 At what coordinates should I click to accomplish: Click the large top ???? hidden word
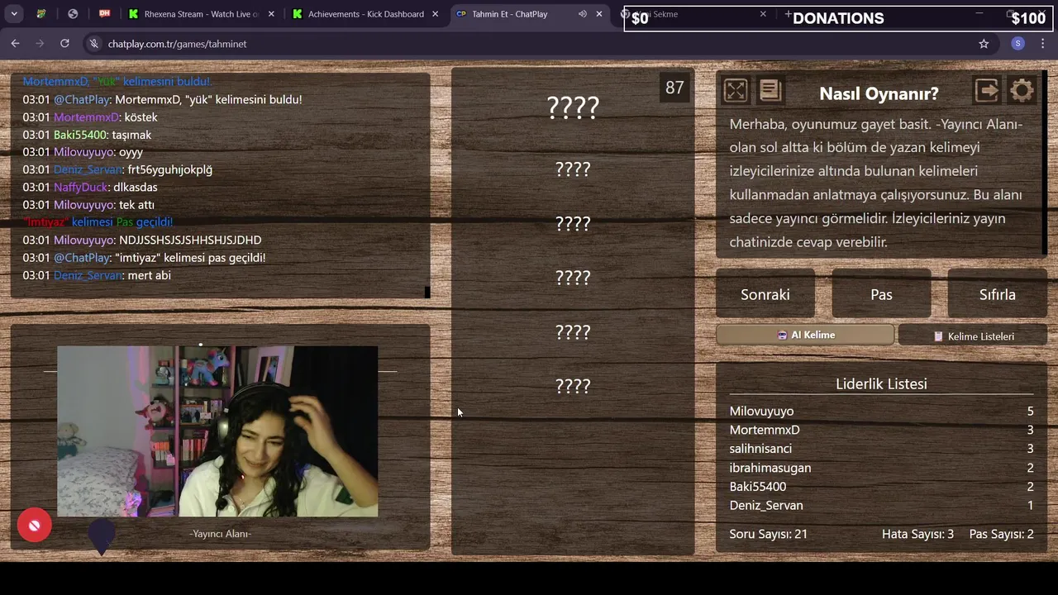[x=573, y=107]
